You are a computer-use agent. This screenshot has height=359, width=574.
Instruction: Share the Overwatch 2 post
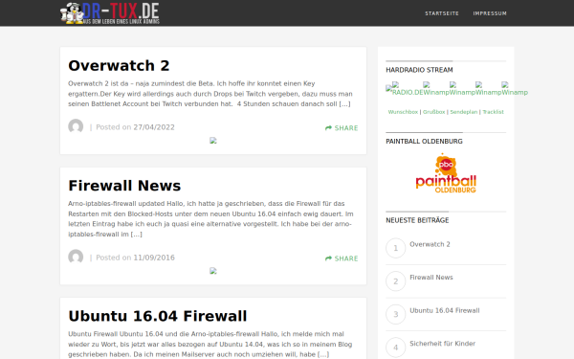coord(342,128)
